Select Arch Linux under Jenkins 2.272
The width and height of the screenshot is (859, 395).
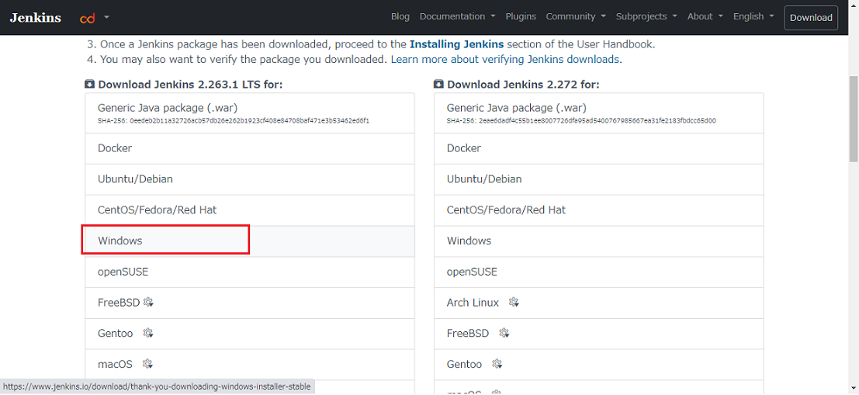[599, 303]
